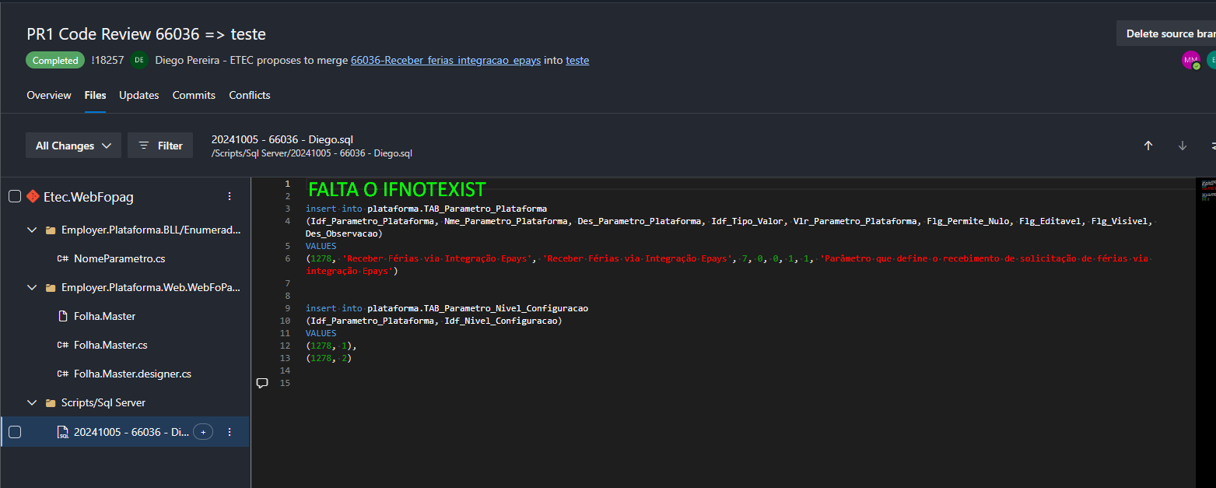Open the 66036-Receber_ferias_integracao_epays branch link
Viewport: 1216px width, 488px height.
pyautogui.click(x=446, y=60)
